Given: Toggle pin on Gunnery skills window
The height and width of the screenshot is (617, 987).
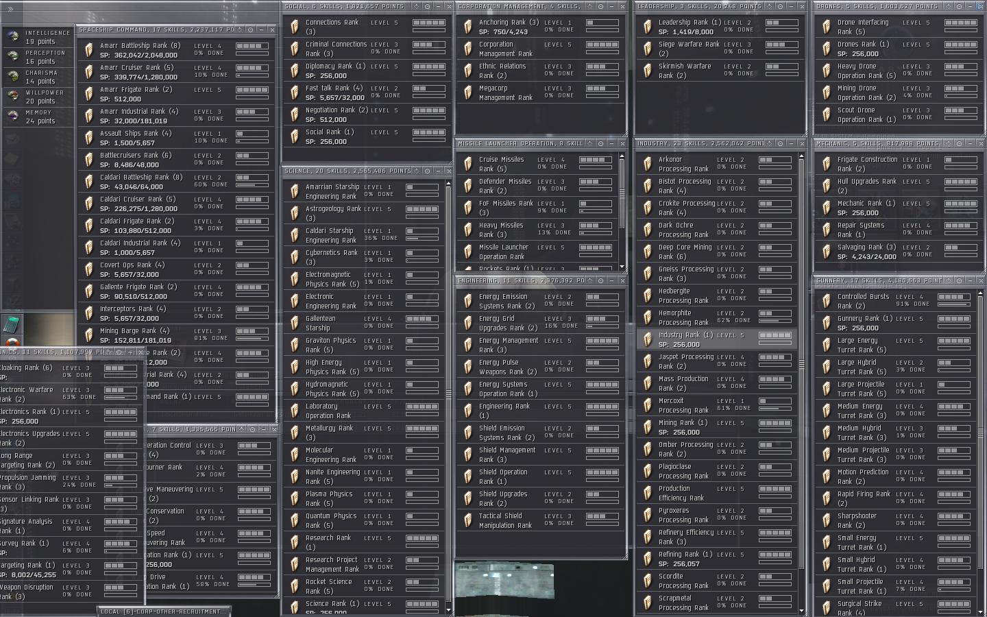Looking at the screenshot, I should (x=949, y=280).
